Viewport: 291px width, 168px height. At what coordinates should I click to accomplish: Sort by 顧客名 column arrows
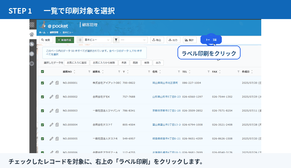pos(103,72)
